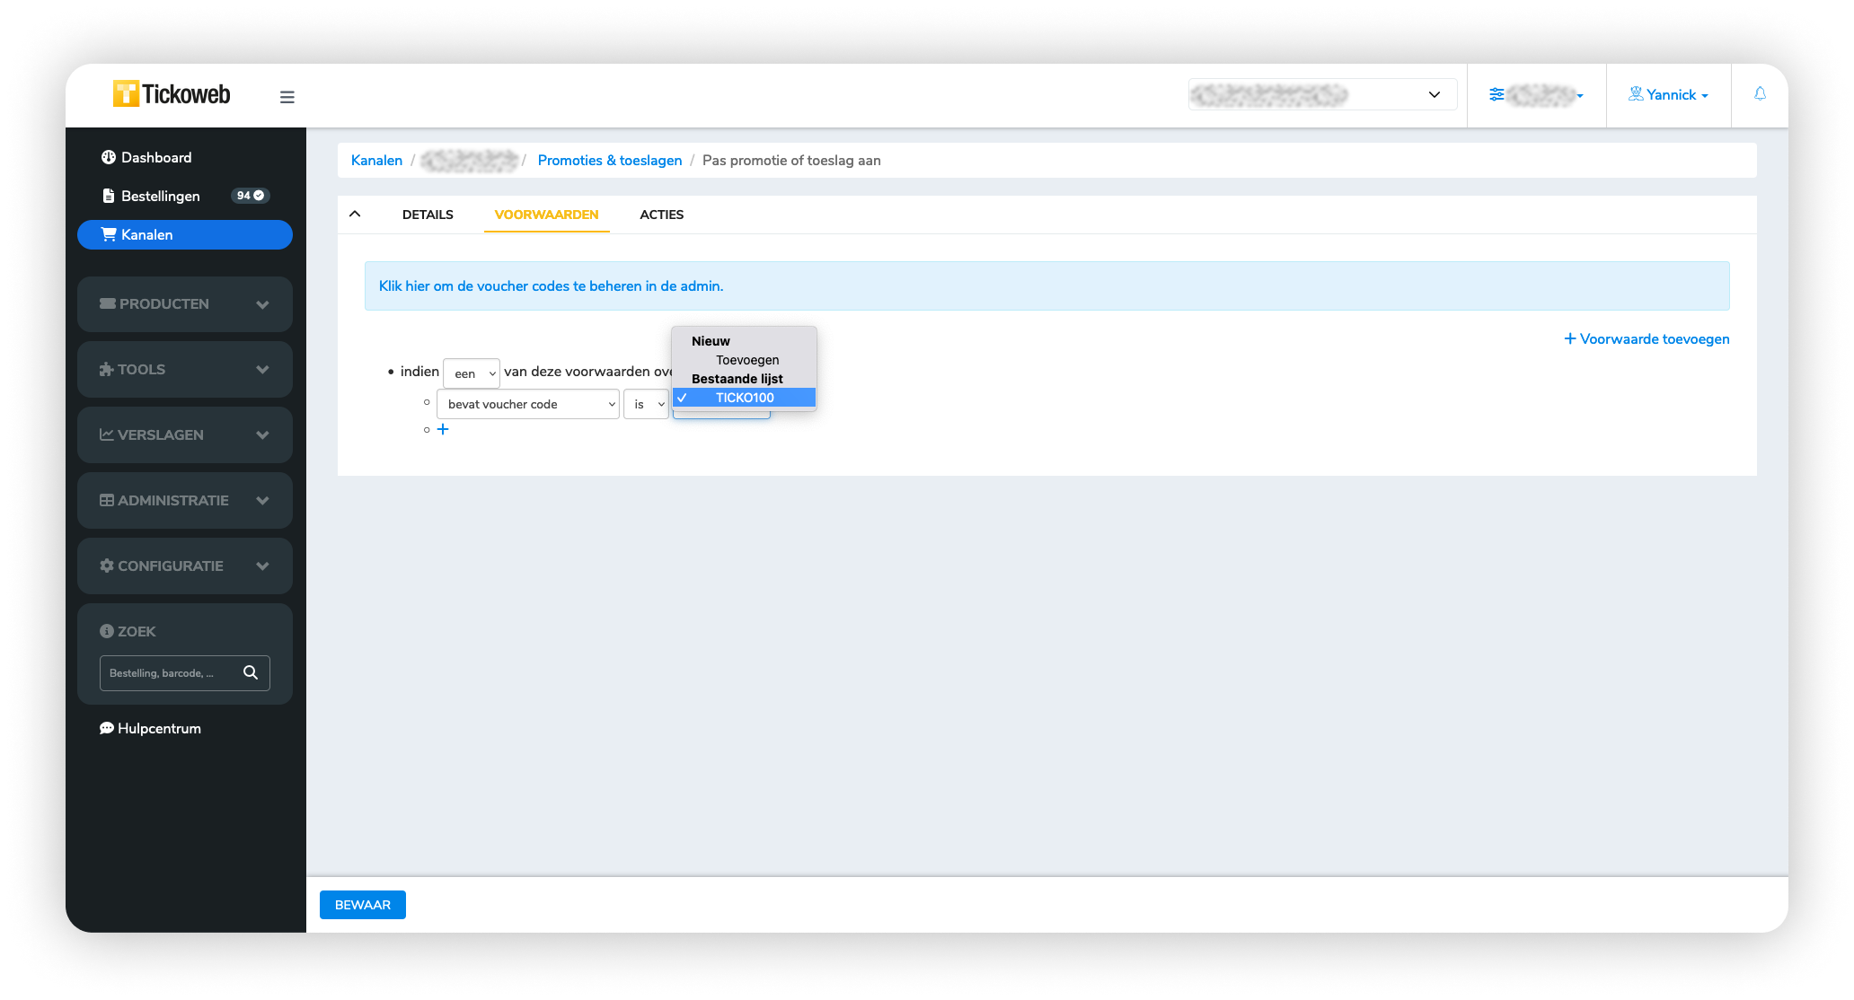Open the 'is' operator dropdown
Screen dimensions: 1854x1000
[647, 404]
